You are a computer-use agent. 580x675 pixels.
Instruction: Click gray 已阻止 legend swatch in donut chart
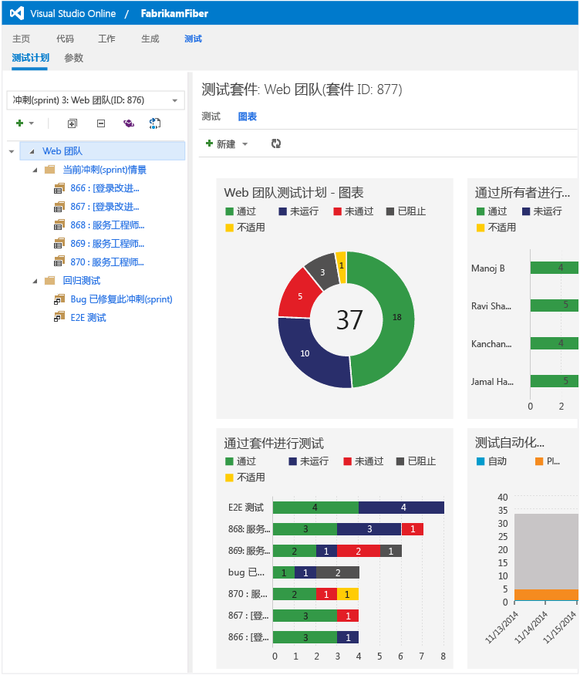tap(390, 211)
